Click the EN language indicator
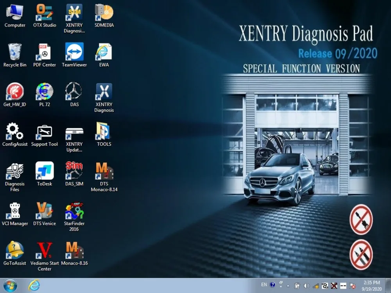Viewport: 391px width, 293px height. (x=264, y=284)
